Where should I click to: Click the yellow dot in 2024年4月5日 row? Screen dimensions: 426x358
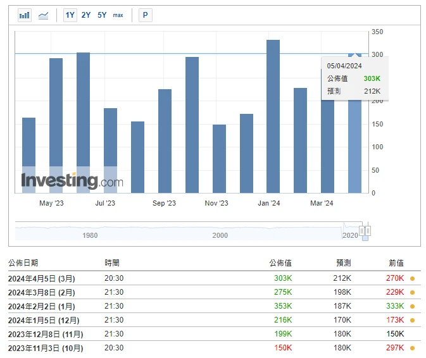(x=412, y=278)
